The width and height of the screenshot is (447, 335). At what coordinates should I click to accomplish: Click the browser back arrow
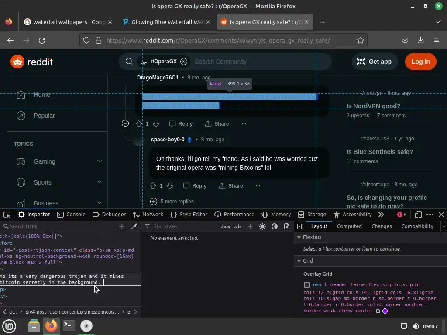pos(10,41)
